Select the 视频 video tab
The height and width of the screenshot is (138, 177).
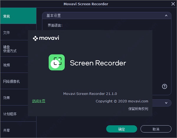(x=14, y=65)
